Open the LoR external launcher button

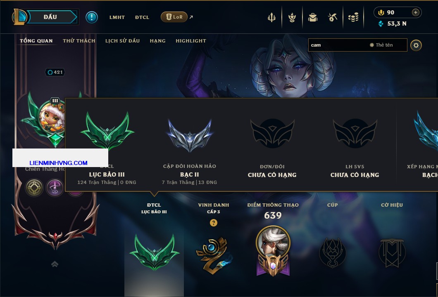[x=174, y=17]
